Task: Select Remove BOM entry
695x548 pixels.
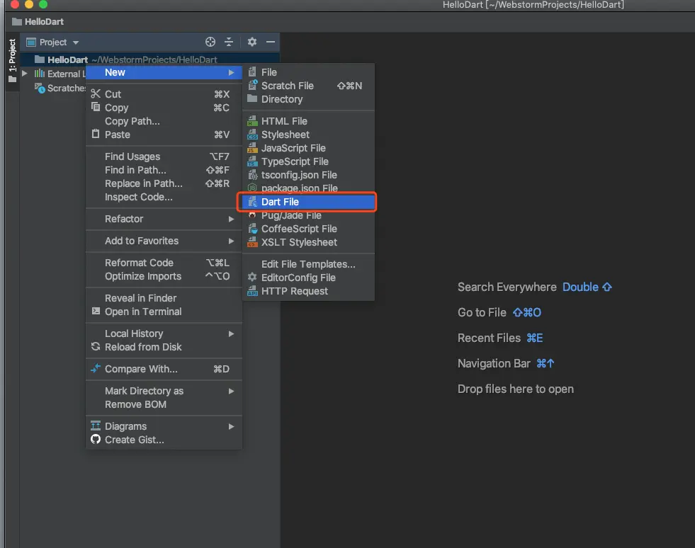Action: click(x=164, y=404)
